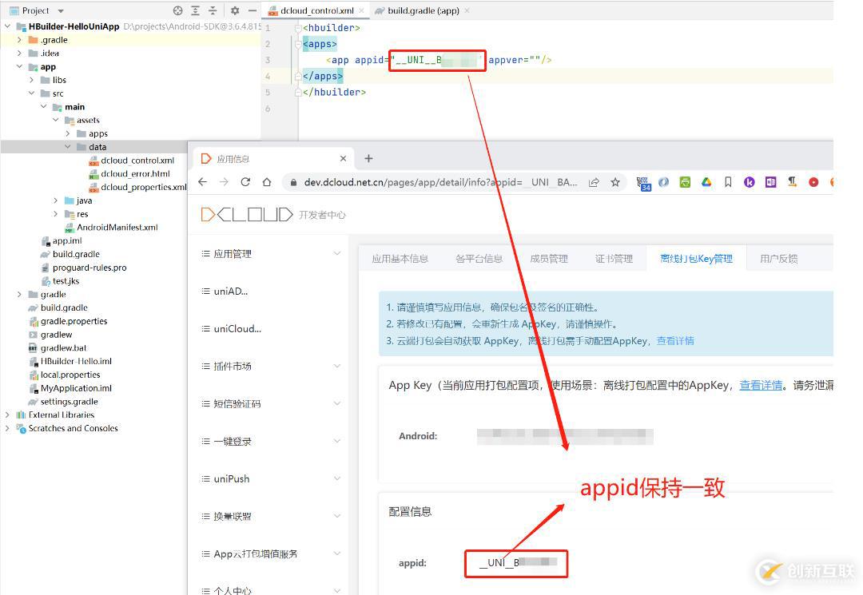Click 查看详情 link in blue notice

coord(675,341)
